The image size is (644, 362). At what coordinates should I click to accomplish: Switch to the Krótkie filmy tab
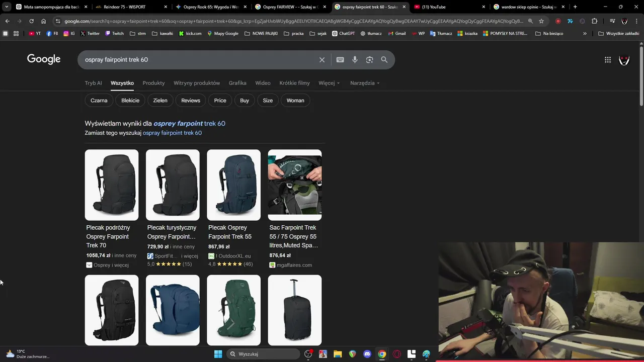(295, 83)
